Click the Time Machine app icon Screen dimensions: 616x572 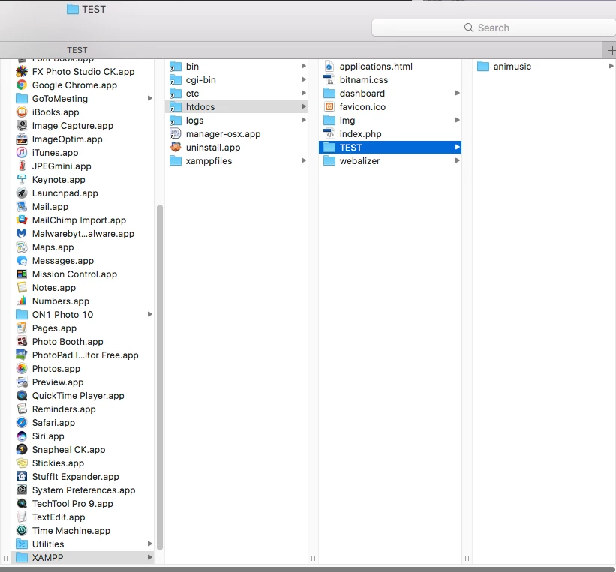point(22,530)
